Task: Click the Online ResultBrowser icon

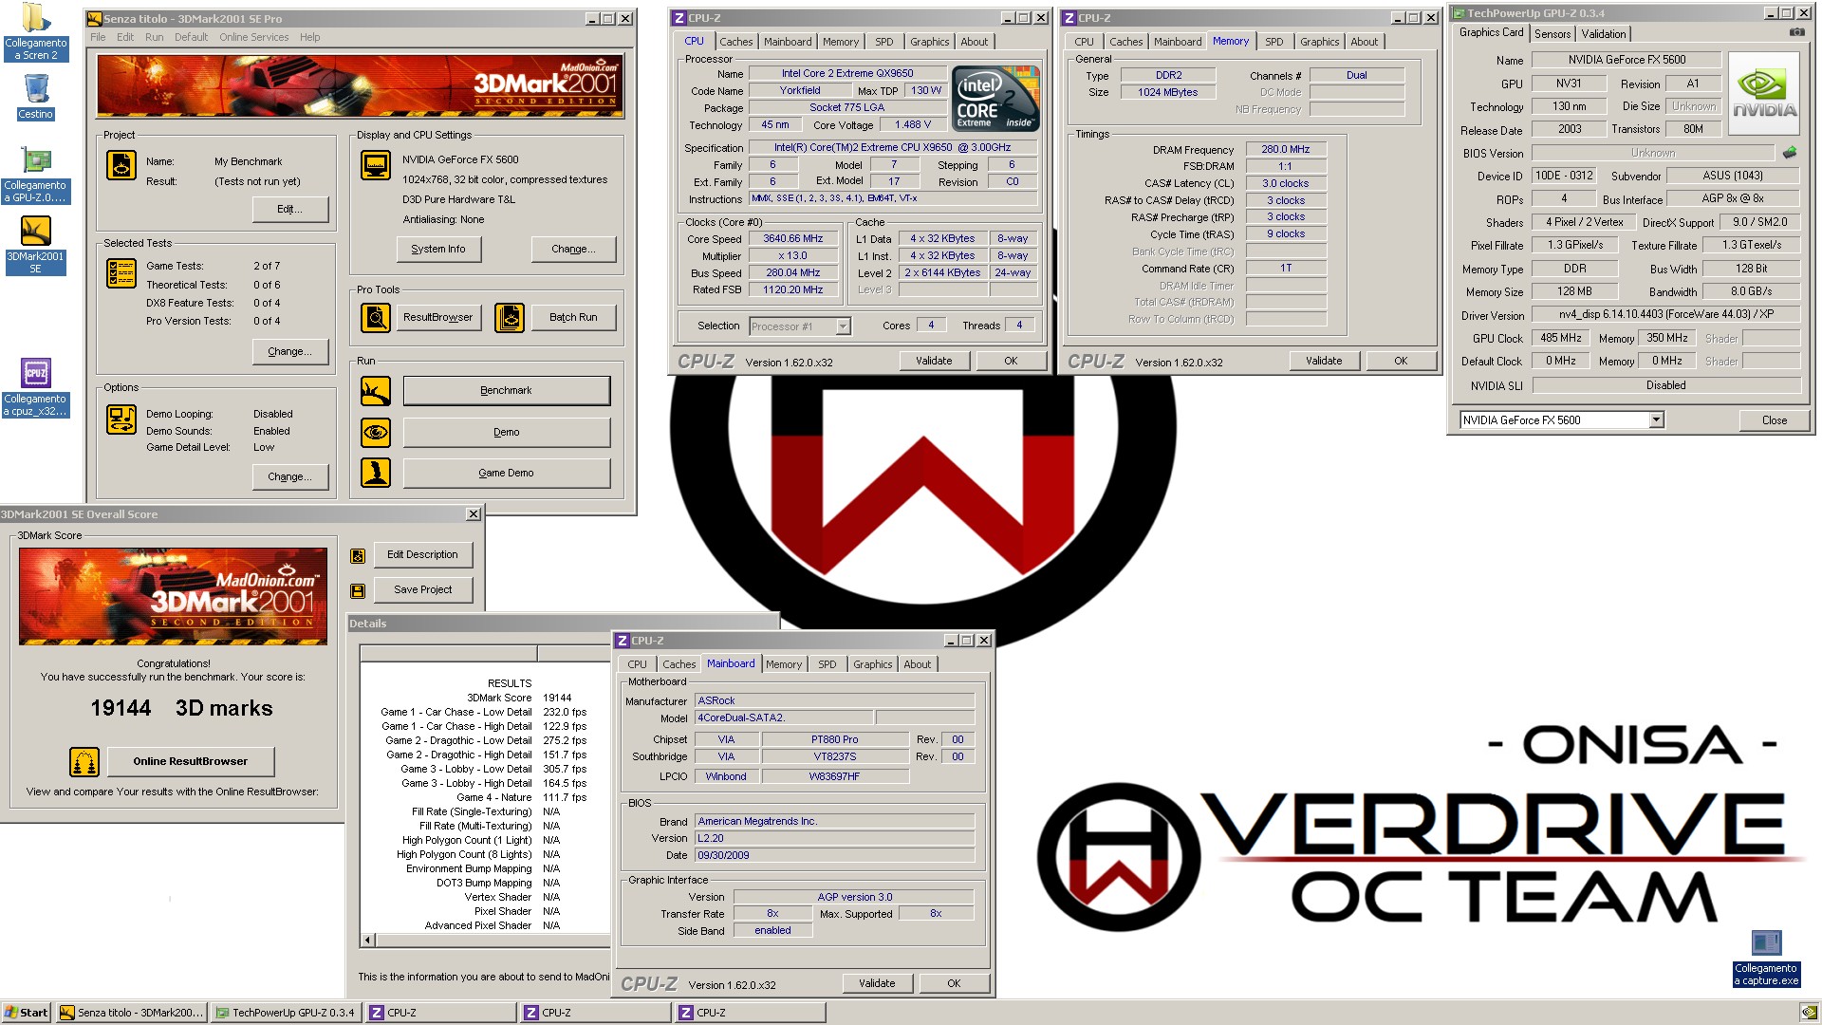Action: (84, 761)
